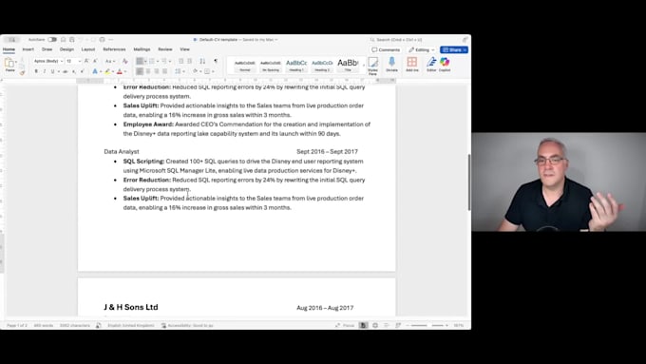Open the Home ribbon tab

(x=9, y=49)
